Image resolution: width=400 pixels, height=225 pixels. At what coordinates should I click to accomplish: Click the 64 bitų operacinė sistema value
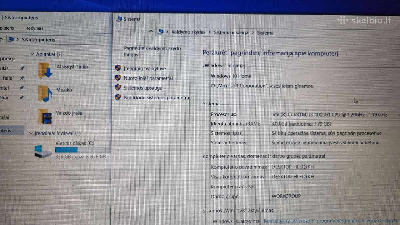[326, 133]
